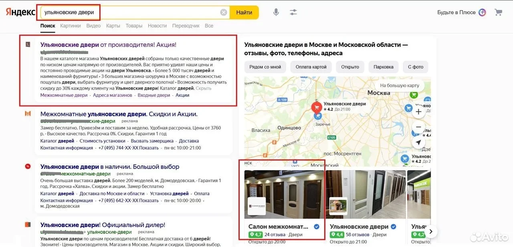Screen dimensions: 513x247
Task: Open search settings sliders icon
Action: click(293, 12)
